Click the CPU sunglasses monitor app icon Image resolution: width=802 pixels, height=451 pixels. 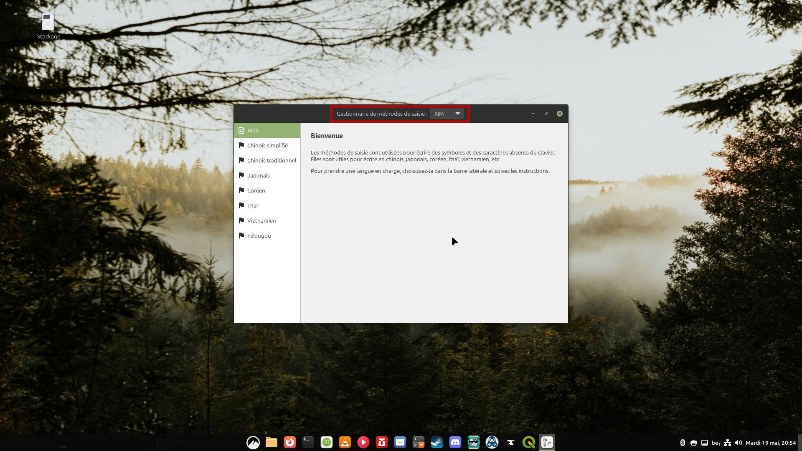474,442
